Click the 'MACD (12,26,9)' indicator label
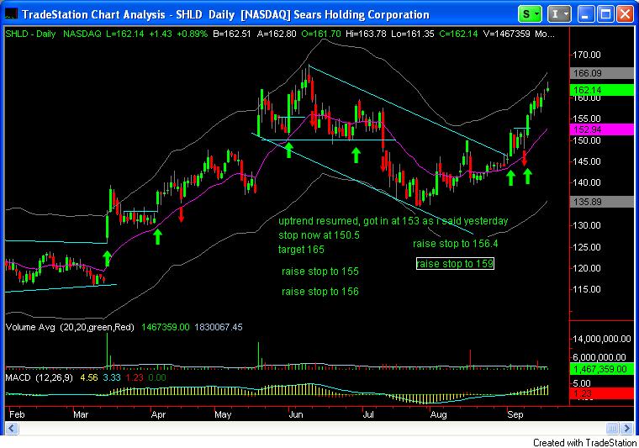 [40, 377]
